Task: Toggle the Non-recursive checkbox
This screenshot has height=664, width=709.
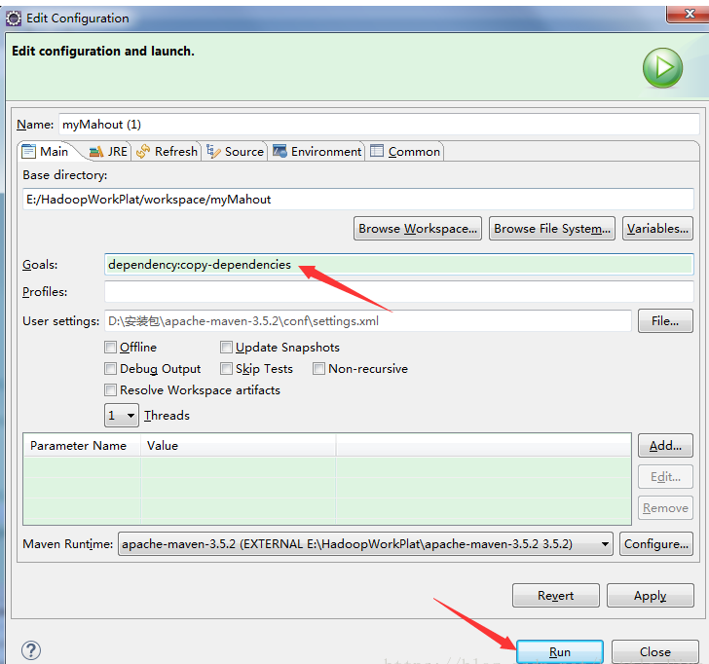Action: pos(318,369)
